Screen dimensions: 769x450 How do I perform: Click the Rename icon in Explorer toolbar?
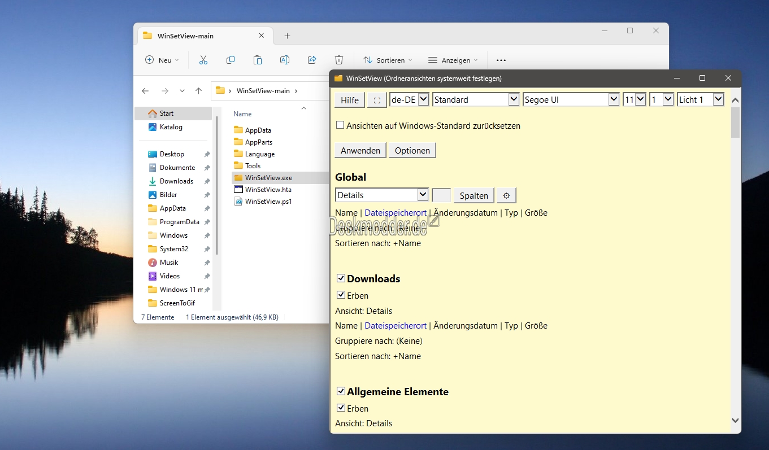coord(285,60)
